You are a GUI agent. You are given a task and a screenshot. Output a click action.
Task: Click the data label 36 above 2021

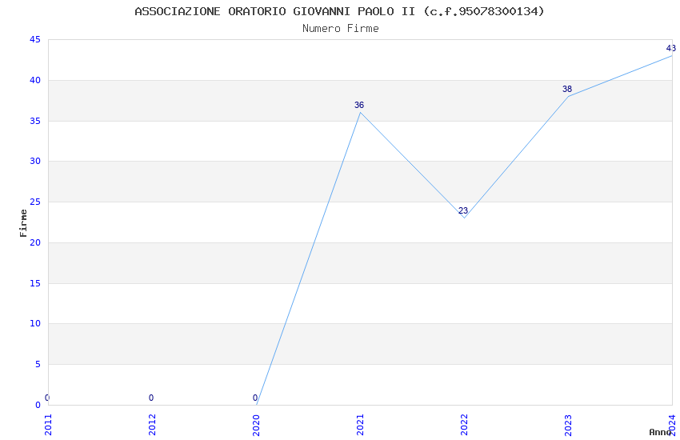359,105
